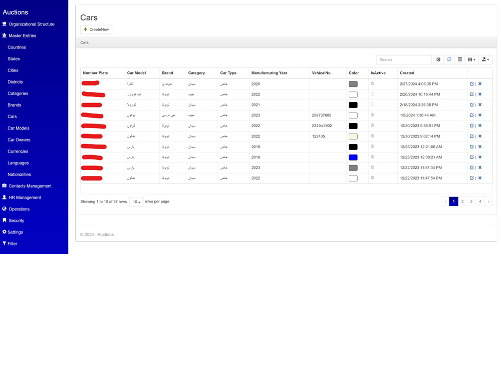Click the next page arrow
Image resolution: width=501 pixels, height=375 pixels.
point(488,201)
